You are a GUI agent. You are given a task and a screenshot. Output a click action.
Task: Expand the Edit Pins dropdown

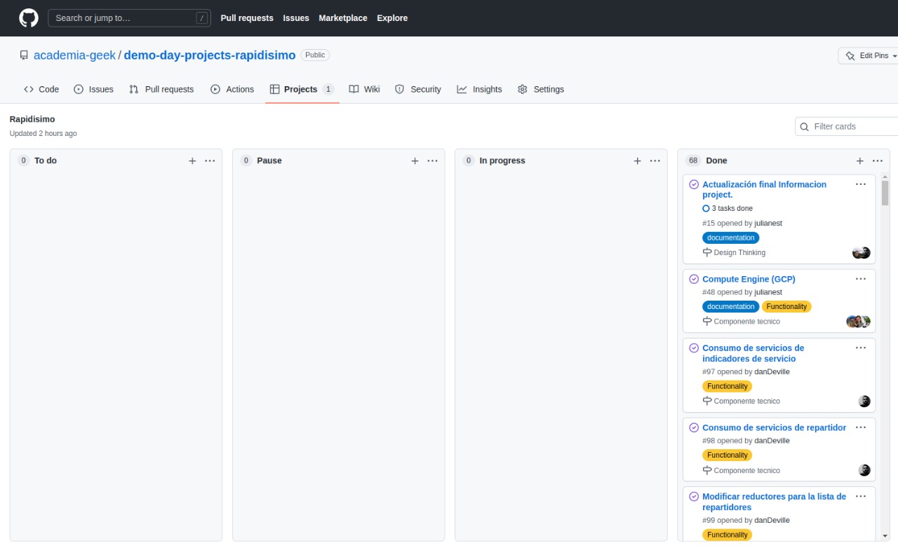click(869, 55)
